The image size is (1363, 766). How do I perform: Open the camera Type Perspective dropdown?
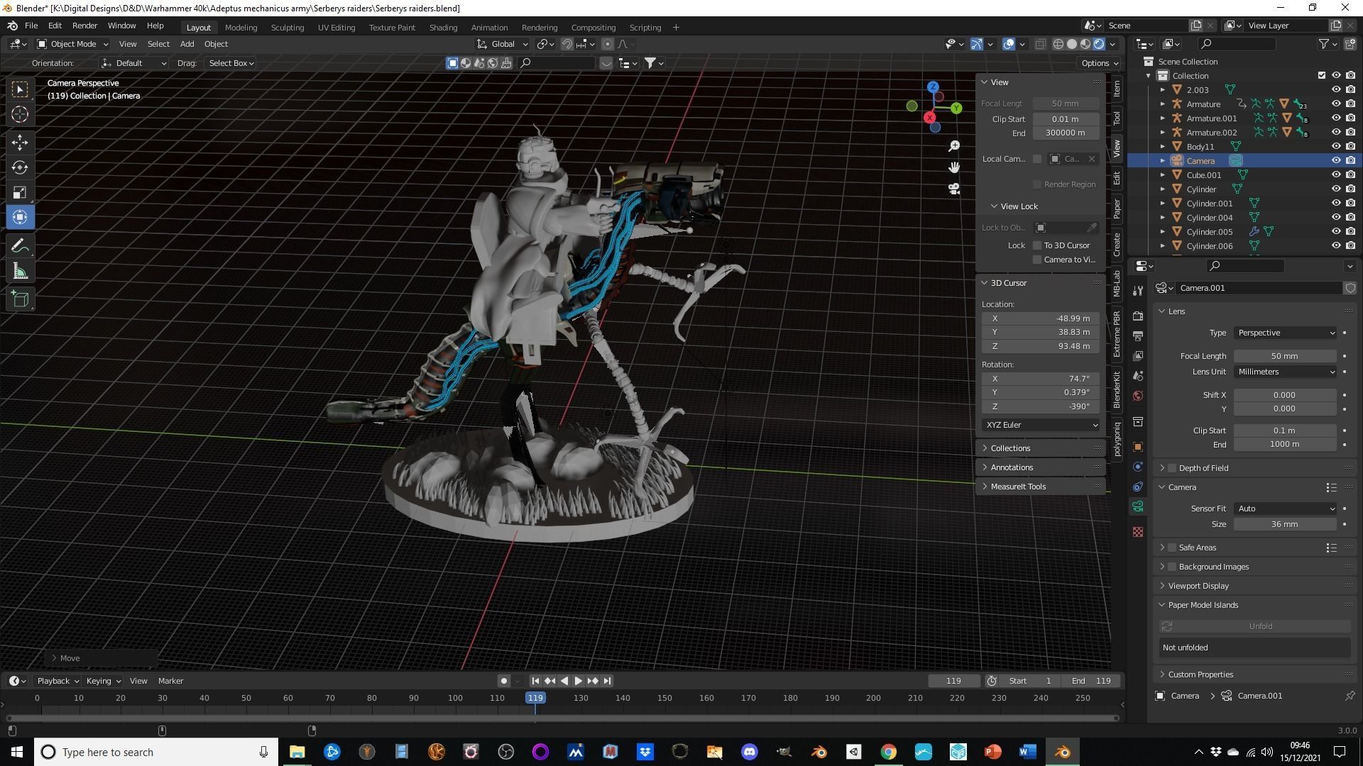point(1286,333)
